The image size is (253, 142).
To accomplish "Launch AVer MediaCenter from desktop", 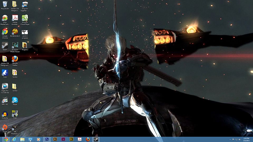I will click(5, 20).
